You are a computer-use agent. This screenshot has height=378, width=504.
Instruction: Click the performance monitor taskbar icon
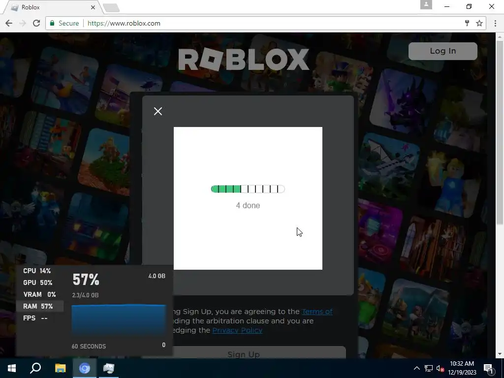tap(109, 368)
